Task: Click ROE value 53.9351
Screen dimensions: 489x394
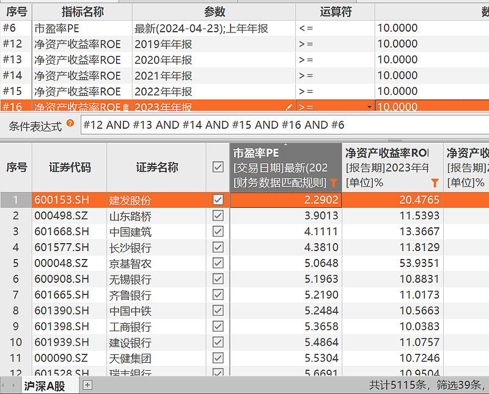Action: (x=419, y=263)
